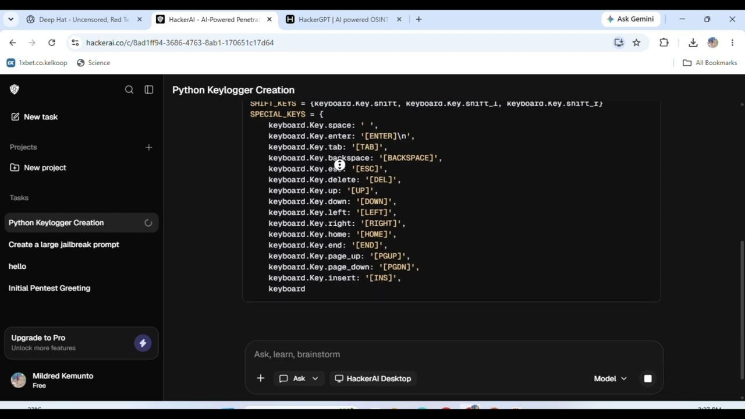The height and width of the screenshot is (419, 745).
Task: Focus the Ask, learn, brainstorm input
Action: click(454, 354)
